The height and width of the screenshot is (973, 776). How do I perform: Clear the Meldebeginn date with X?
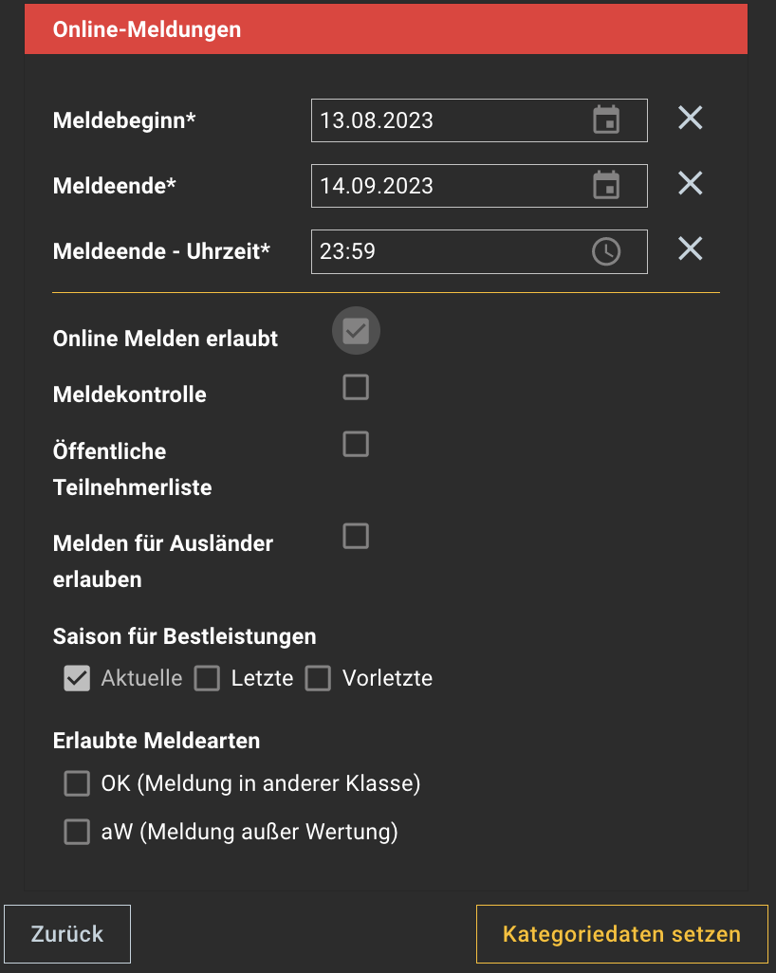690,119
